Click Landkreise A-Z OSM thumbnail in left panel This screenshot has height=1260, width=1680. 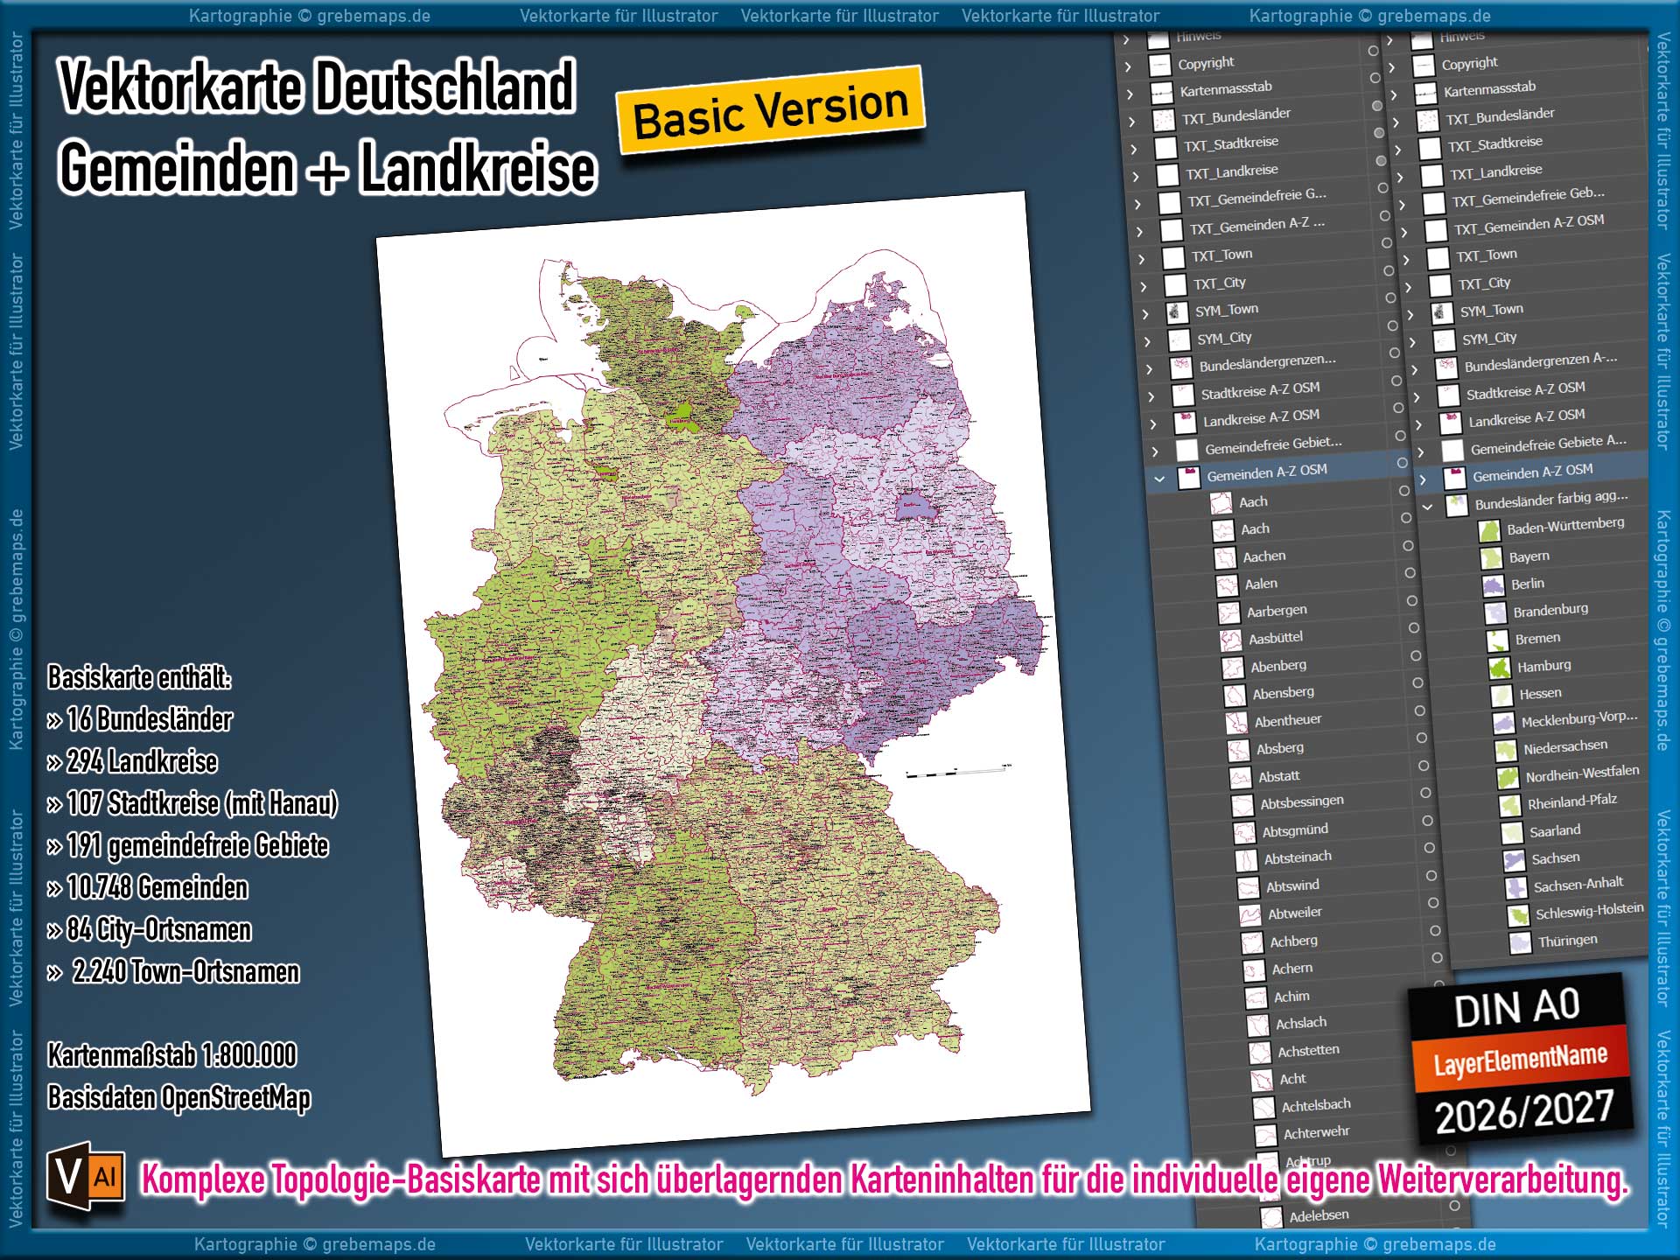point(1185,423)
